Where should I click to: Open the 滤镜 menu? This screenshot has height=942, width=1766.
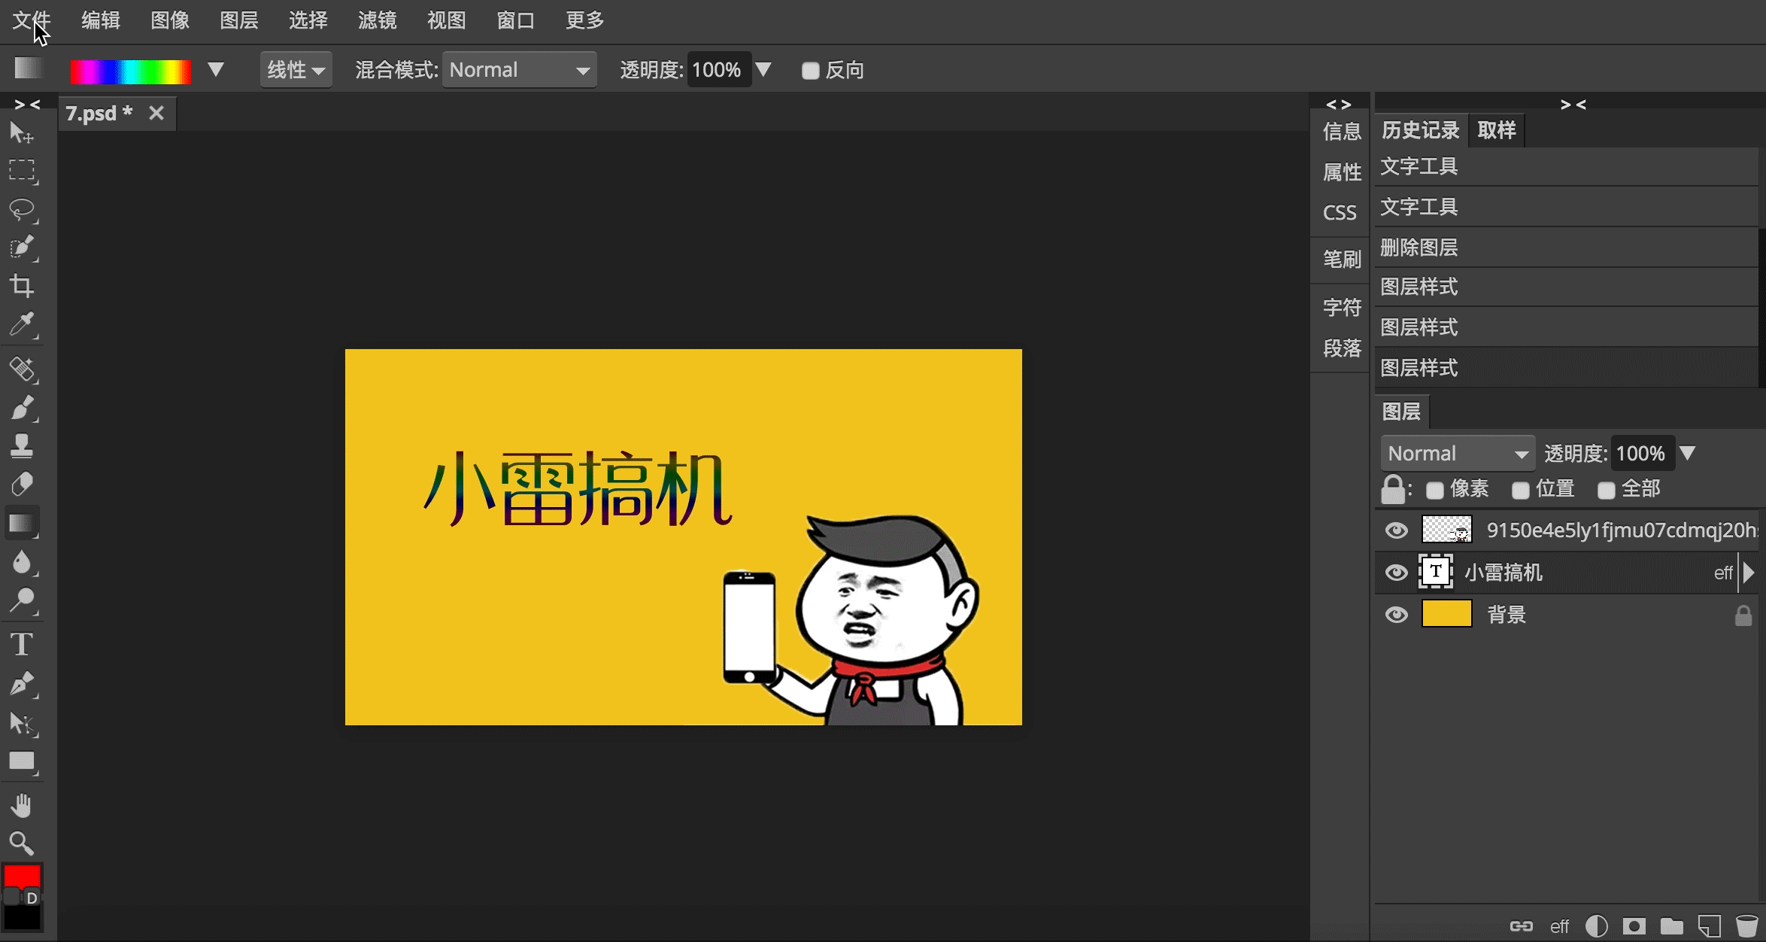[x=377, y=20]
